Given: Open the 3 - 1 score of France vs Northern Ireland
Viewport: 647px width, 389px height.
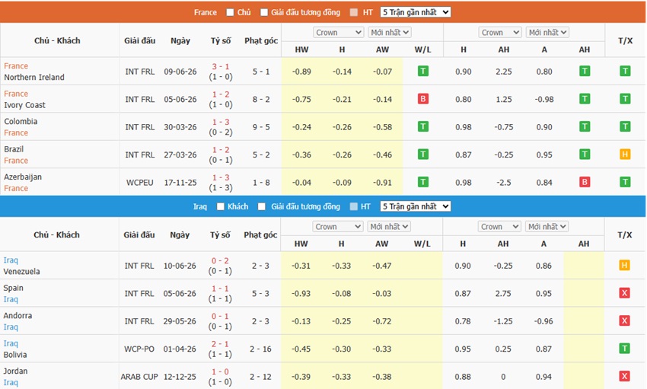Looking at the screenshot, I should pyautogui.click(x=221, y=66).
